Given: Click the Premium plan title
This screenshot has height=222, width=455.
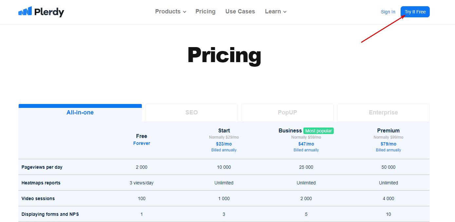Looking at the screenshot, I should [x=389, y=130].
